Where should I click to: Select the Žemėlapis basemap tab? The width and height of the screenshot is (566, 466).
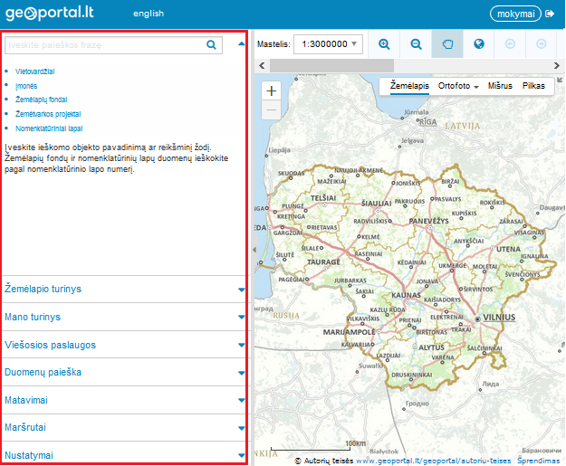[x=409, y=86]
